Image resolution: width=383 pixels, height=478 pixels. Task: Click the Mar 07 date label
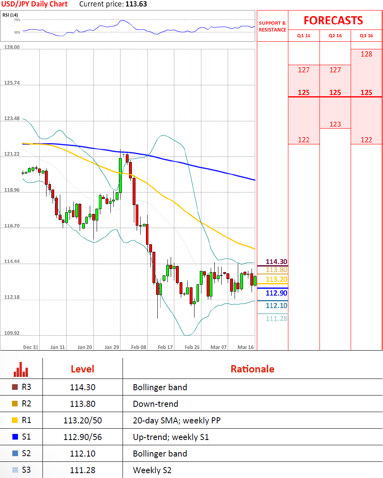point(219,347)
